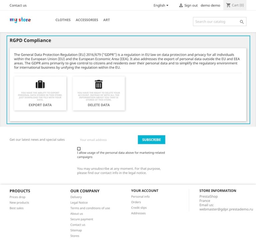This screenshot has width=256, height=242.
Task: Open the Best sales footer link
Action: pos(17,208)
